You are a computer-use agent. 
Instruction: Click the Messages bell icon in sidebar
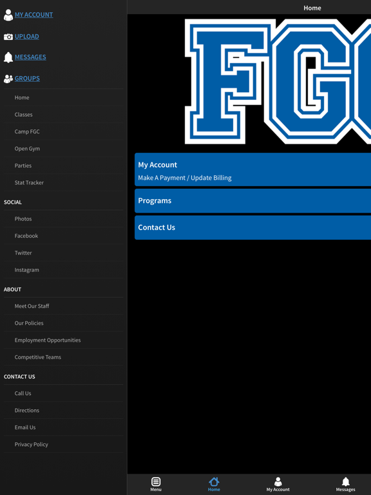(8, 57)
